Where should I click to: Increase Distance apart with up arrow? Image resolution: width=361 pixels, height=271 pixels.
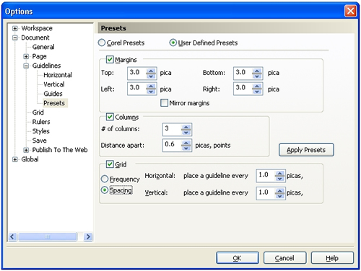pos(186,143)
